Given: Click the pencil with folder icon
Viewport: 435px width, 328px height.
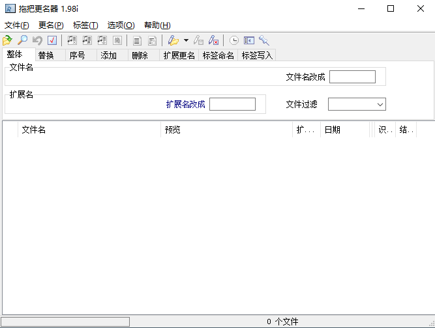Looking at the screenshot, I should [x=173, y=40].
